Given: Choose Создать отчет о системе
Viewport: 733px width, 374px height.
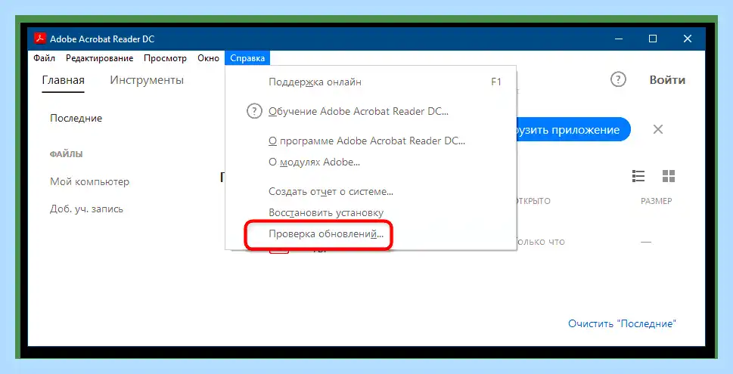Looking at the screenshot, I should (x=371, y=191).
